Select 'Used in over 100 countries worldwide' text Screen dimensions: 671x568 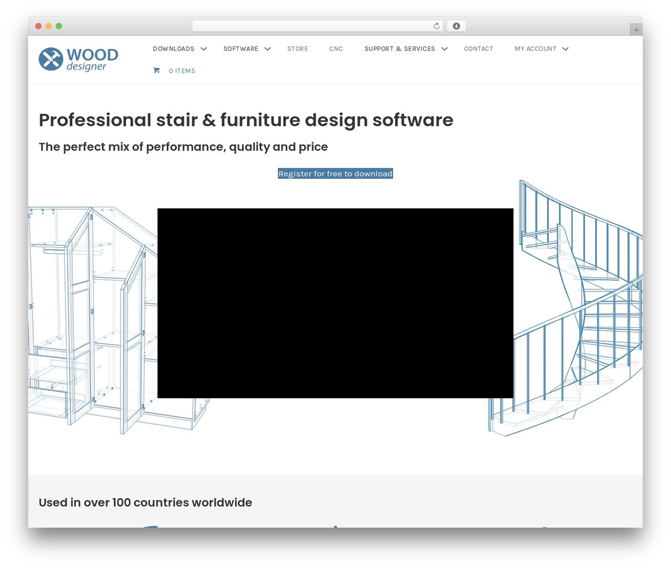[x=145, y=503]
